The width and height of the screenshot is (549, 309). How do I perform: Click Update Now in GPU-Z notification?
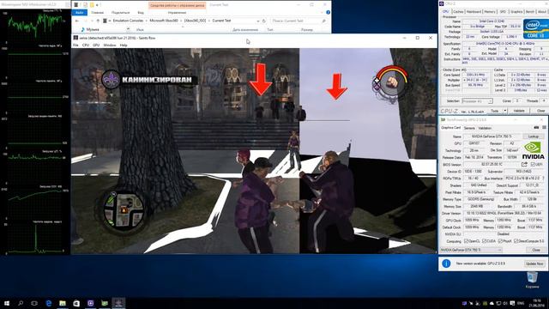534,264
